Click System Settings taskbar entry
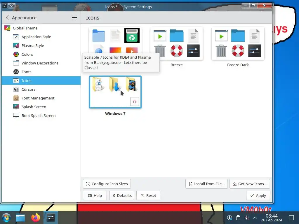 click(x=51, y=218)
